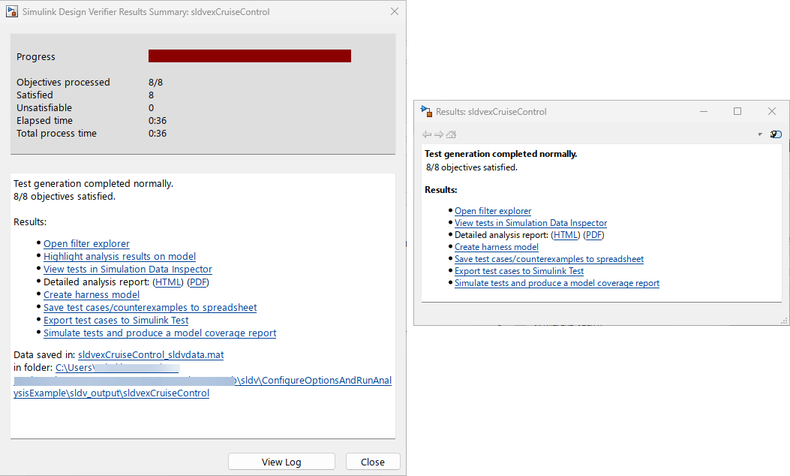Click the dark red progress bar

pos(249,56)
